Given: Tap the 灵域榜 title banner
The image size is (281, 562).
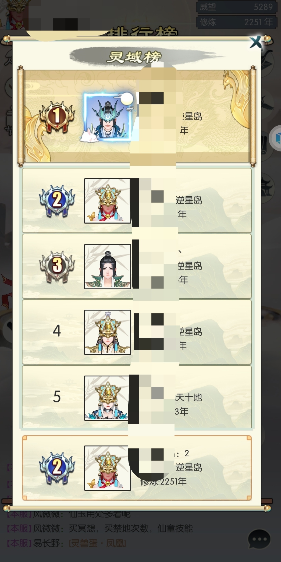Looking at the screenshot, I should click(134, 56).
